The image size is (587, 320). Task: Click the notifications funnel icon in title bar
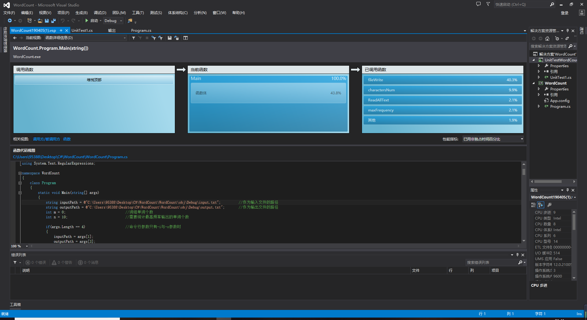(x=488, y=4)
